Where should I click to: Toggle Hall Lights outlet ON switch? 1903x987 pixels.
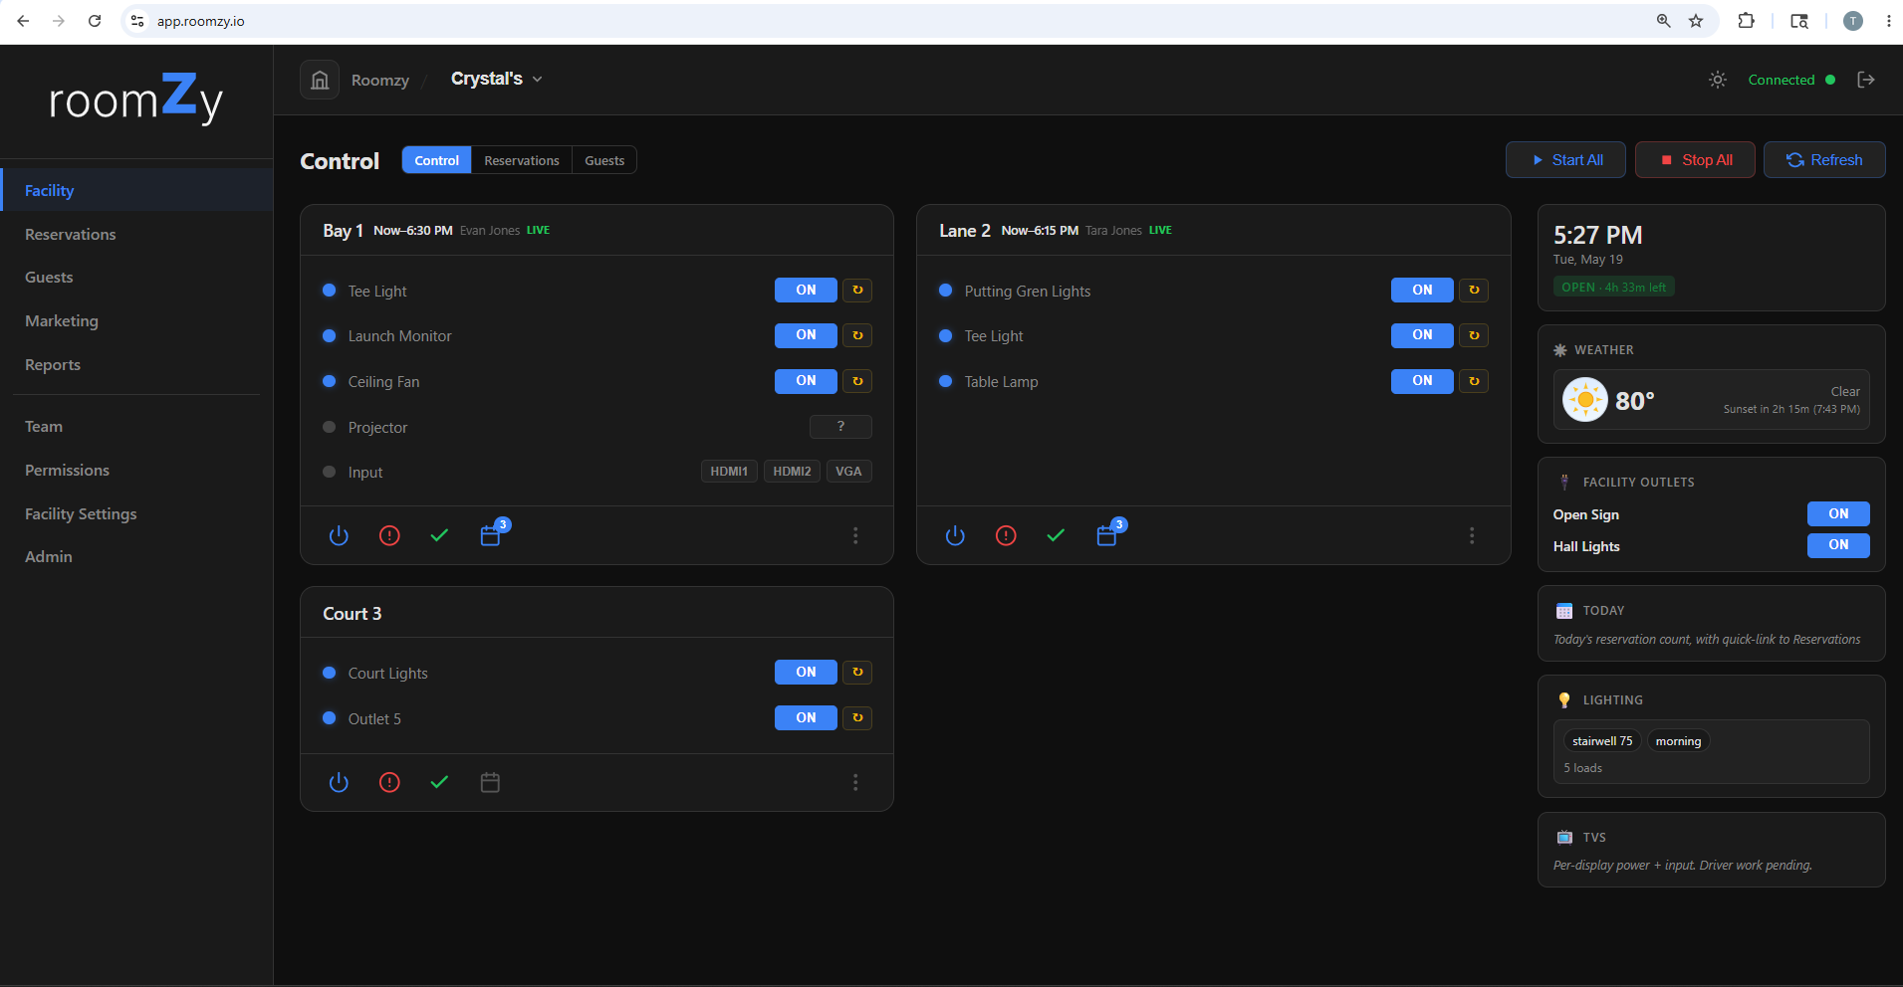pos(1838,545)
